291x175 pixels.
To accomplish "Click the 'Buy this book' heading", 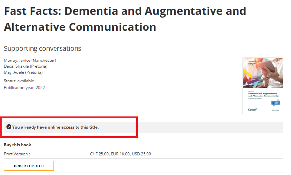I will pos(17,145).
